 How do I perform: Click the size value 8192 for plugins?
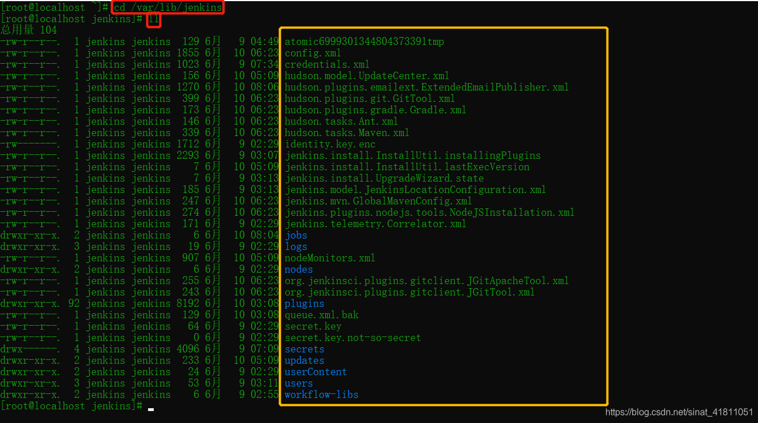click(189, 303)
